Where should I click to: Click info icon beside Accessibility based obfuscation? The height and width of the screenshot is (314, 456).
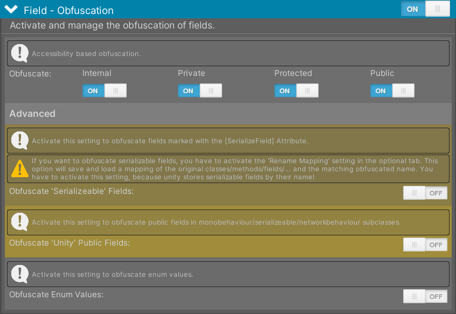click(19, 53)
